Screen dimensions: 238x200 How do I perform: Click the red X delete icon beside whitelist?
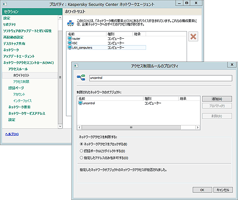pyautogui.click(x=193, y=37)
